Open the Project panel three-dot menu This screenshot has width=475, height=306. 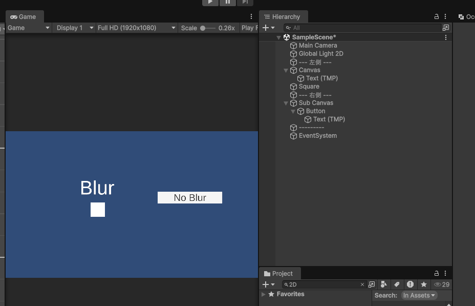pyautogui.click(x=445, y=273)
